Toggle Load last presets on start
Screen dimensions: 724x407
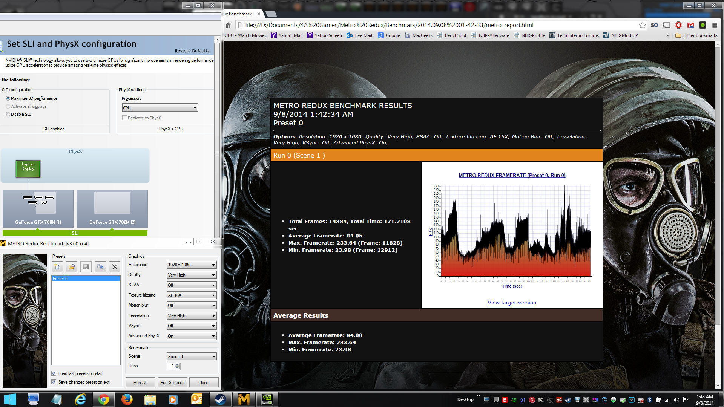54,373
